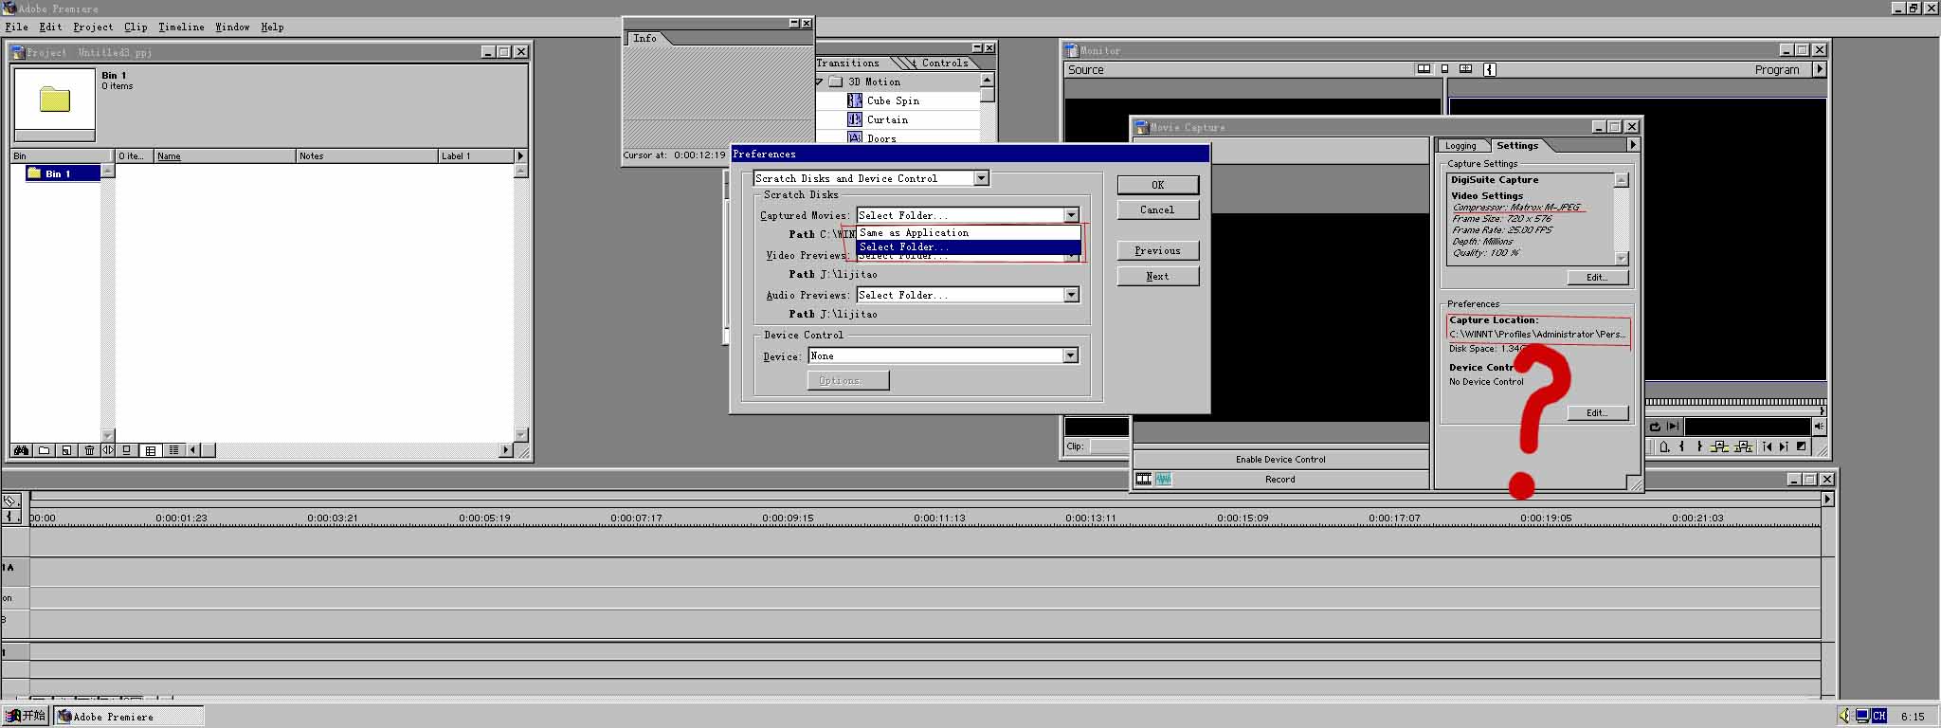
Task: Select the Info palette tab
Action: point(645,38)
